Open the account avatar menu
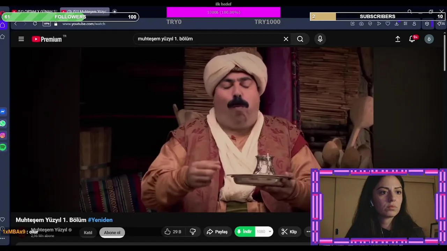 (x=429, y=39)
